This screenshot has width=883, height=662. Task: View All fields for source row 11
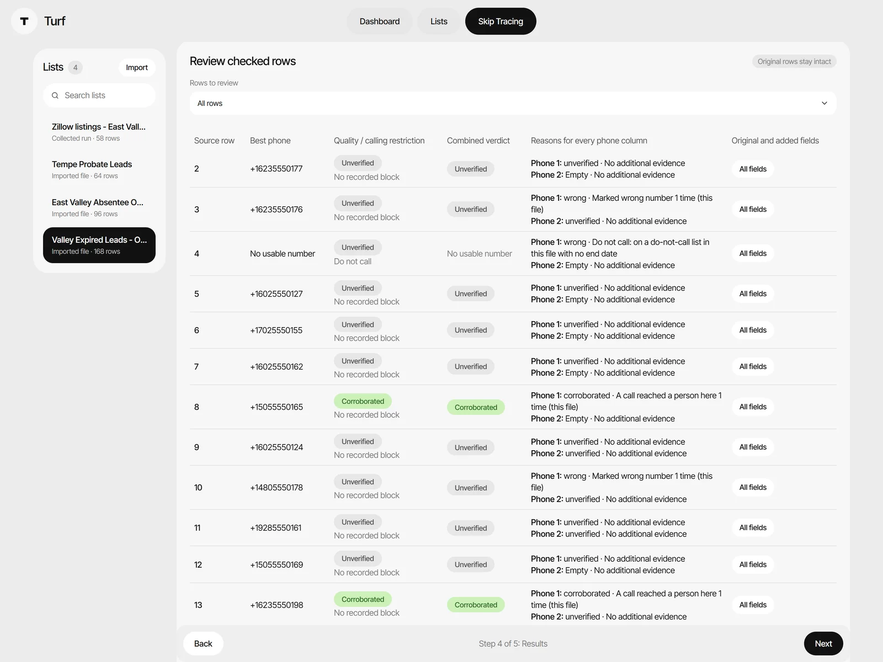coord(753,527)
